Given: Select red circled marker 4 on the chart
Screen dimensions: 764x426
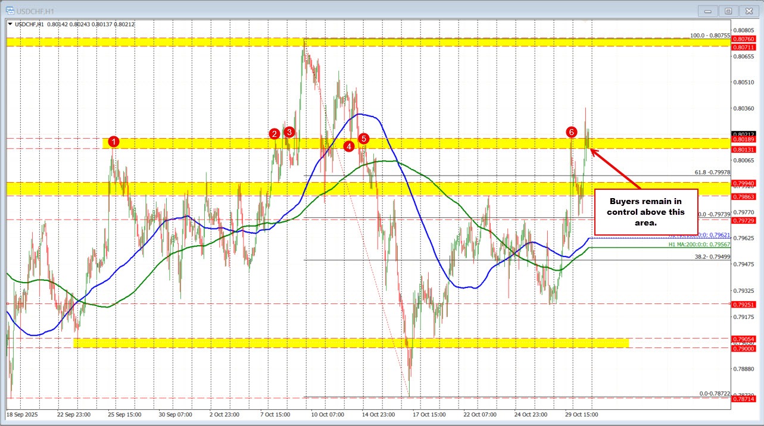Looking at the screenshot, I should coord(349,145).
